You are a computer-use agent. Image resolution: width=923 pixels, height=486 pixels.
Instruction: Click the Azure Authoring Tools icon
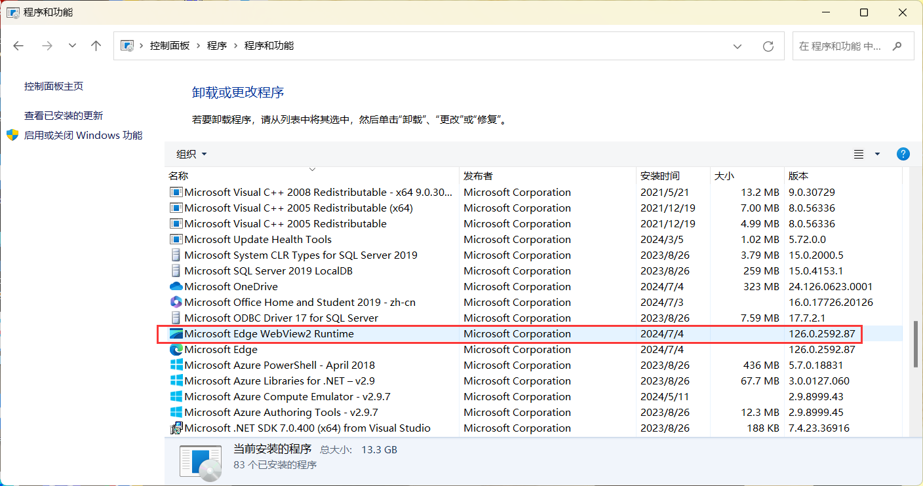176,413
